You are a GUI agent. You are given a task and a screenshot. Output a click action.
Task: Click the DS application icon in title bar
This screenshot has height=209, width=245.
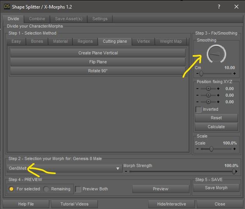click(7, 7)
